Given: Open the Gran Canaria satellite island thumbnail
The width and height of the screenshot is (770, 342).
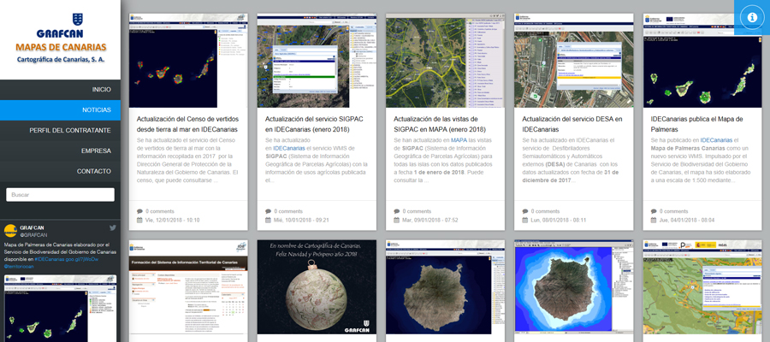Looking at the screenshot, I should (x=446, y=287).
